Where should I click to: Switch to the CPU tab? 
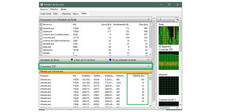[x=55, y=14]
